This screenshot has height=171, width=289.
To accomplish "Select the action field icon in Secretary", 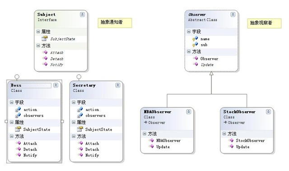I will [x=80, y=110].
